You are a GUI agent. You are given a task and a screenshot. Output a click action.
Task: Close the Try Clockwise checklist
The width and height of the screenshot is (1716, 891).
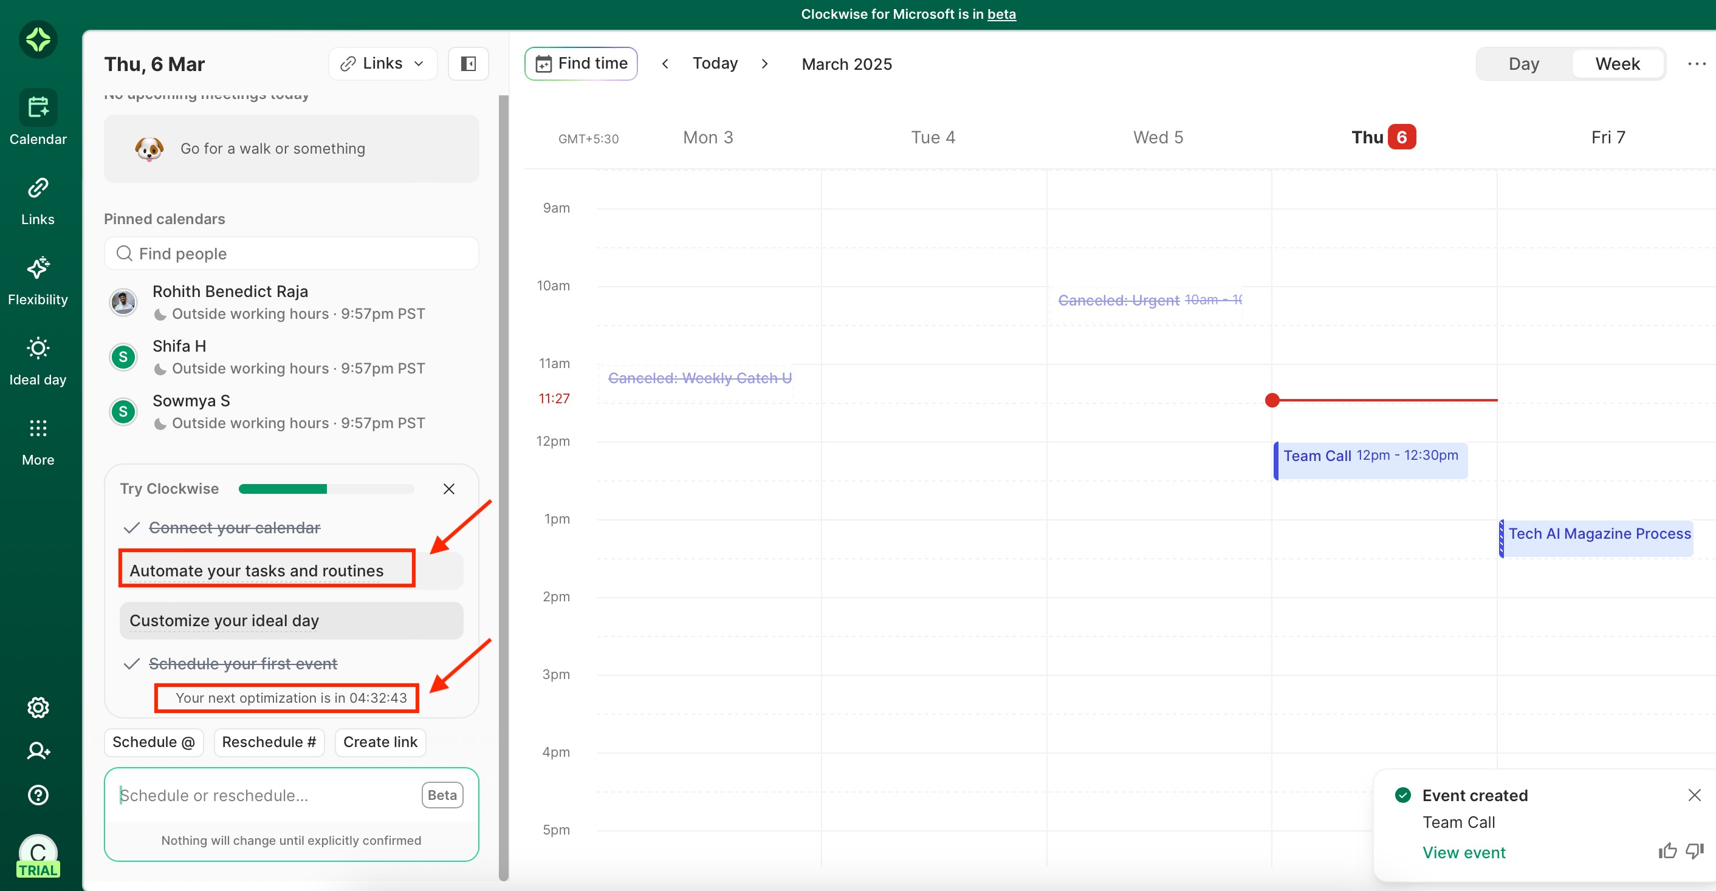449,489
